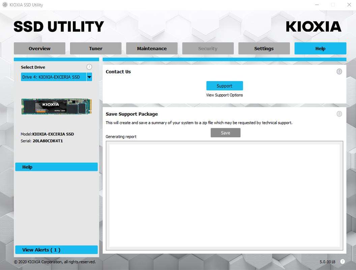356x270 pixels.
Task: Click the Save button for support package
Action: tap(226, 133)
